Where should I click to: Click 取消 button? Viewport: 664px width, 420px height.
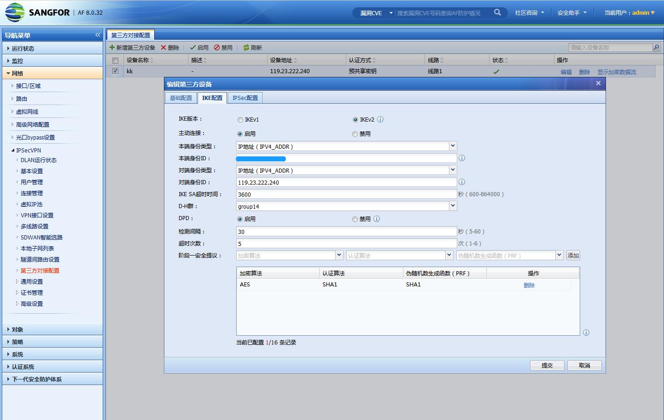(x=584, y=365)
